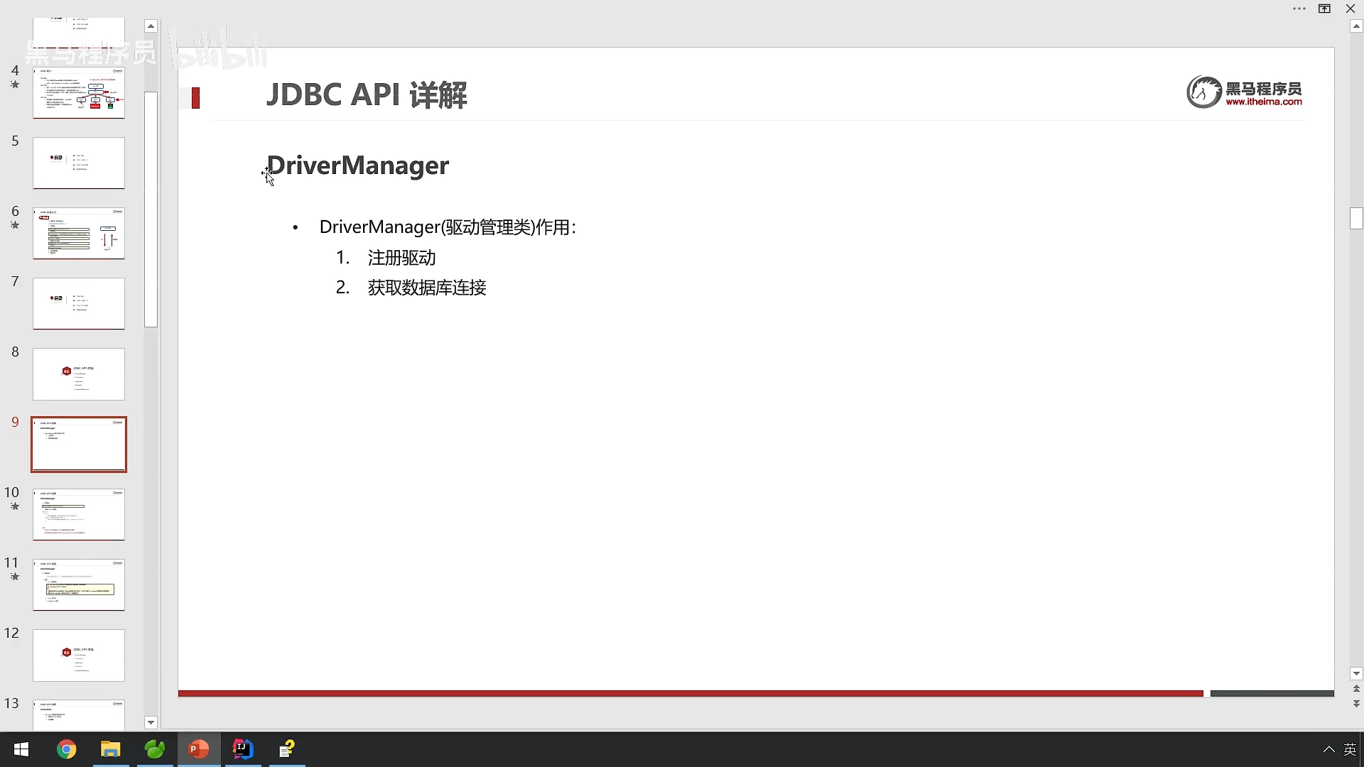Click the green app taskbar icon

point(155,749)
